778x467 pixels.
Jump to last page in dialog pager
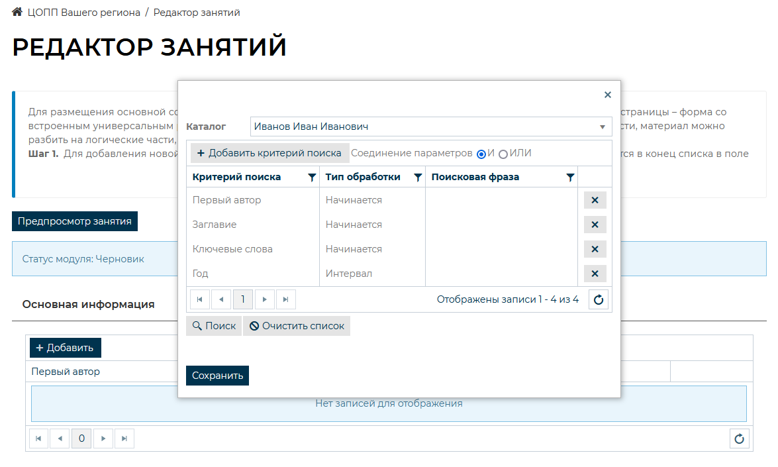[x=285, y=299]
